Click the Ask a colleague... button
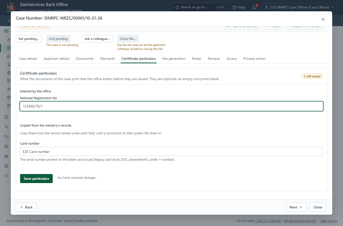 pyautogui.click(x=97, y=39)
